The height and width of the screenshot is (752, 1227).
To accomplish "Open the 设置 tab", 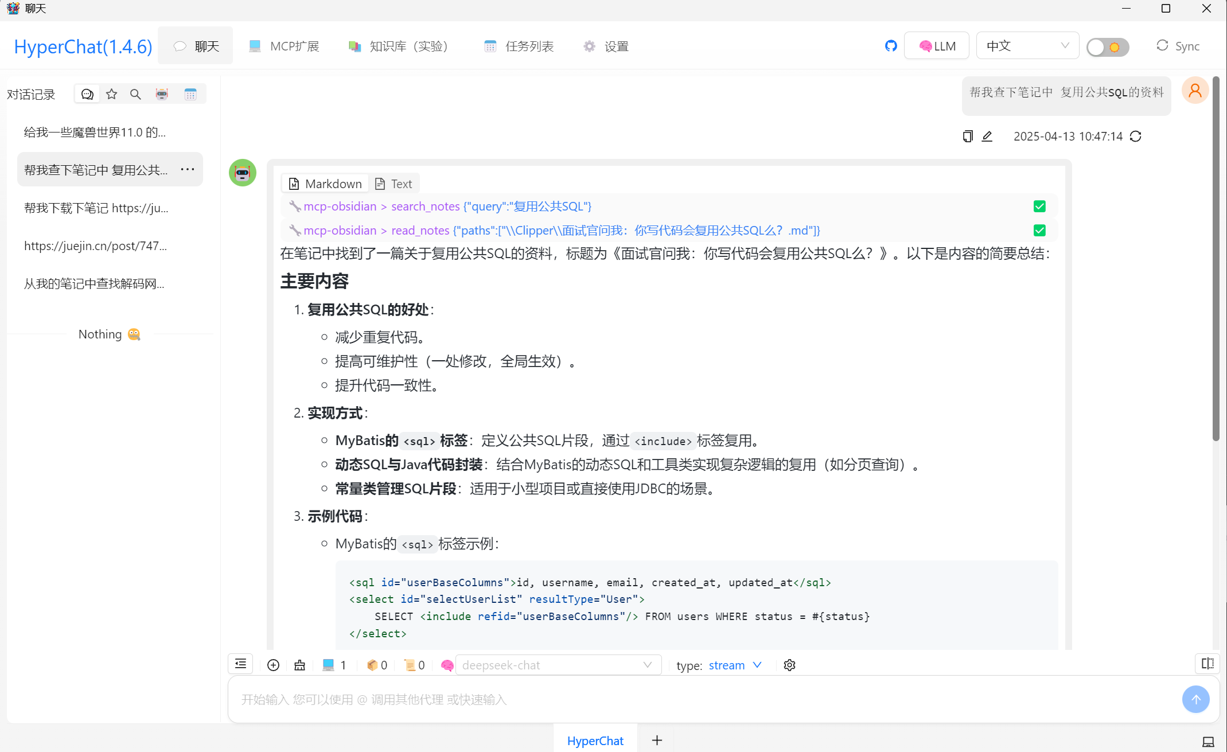I will 606,46.
